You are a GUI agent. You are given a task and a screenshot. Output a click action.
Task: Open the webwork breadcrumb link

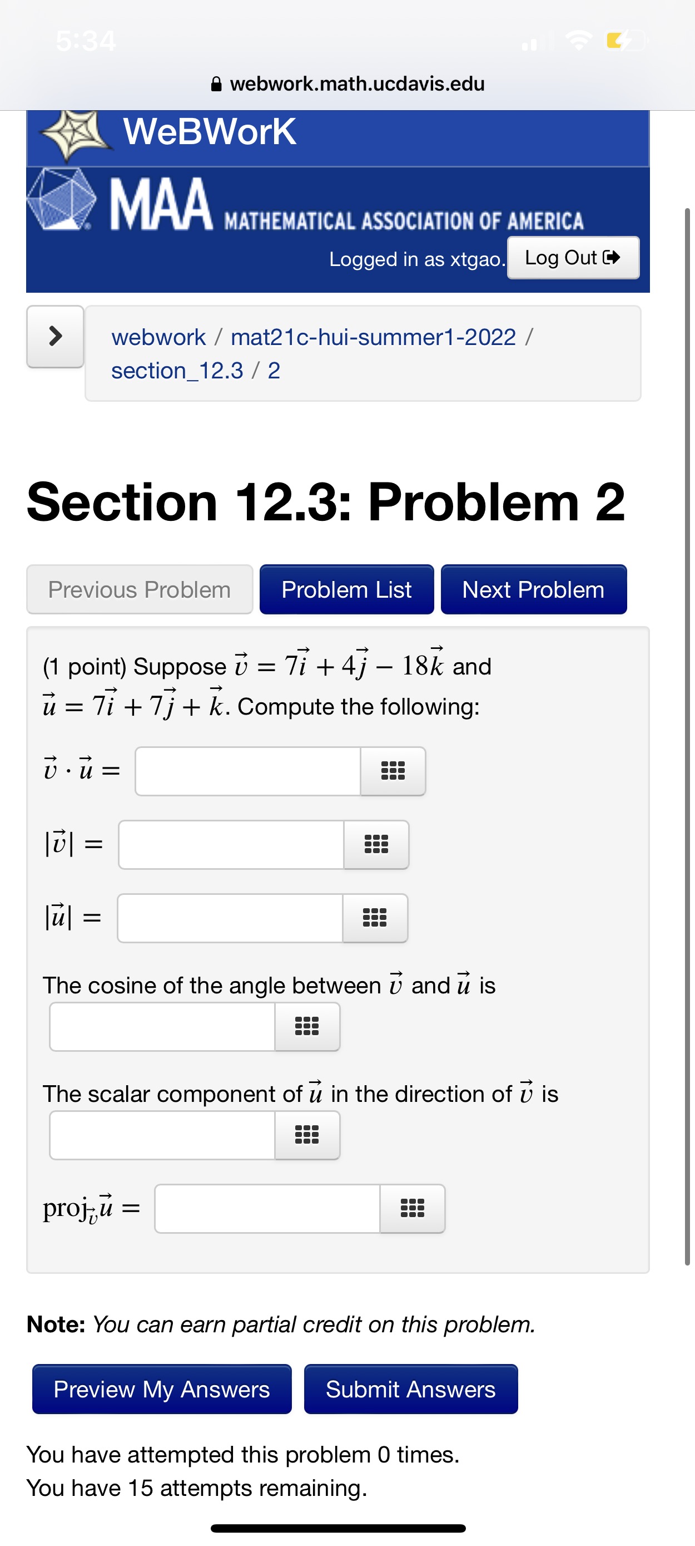coord(158,336)
